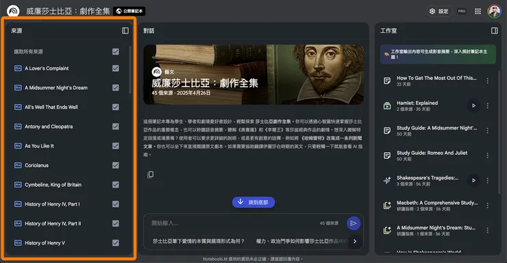Open source Cymbeline, King of Britain
Viewport: 507px width, 263px height.
(53, 184)
